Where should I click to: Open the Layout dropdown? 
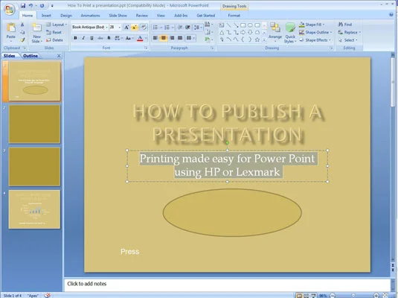click(57, 25)
